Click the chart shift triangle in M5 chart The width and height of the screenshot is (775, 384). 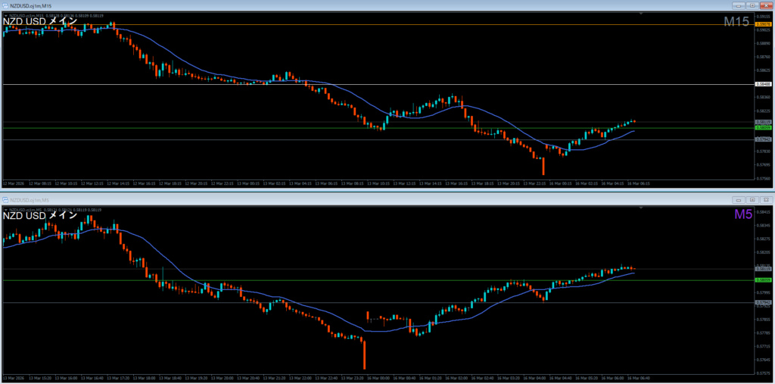(x=642, y=207)
